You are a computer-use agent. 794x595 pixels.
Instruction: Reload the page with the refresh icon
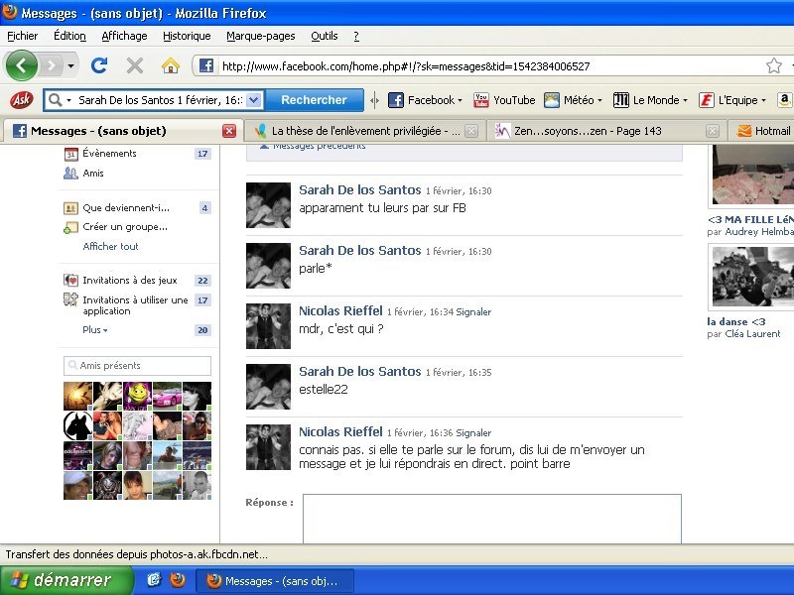[98, 65]
